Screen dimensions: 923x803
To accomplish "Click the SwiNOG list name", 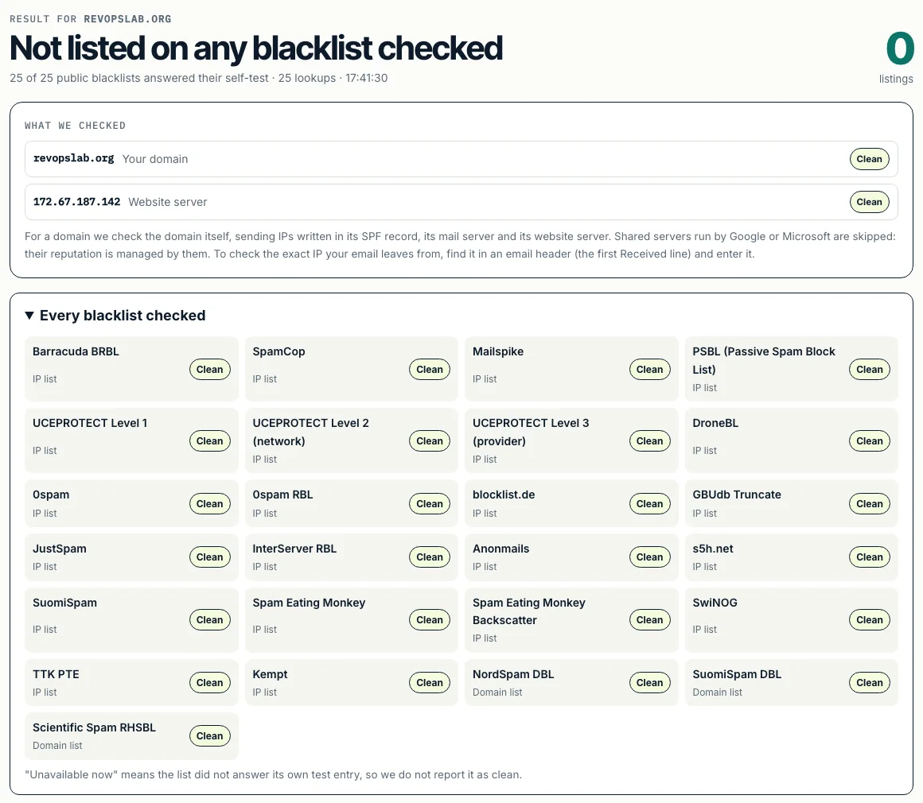I will (x=715, y=603).
